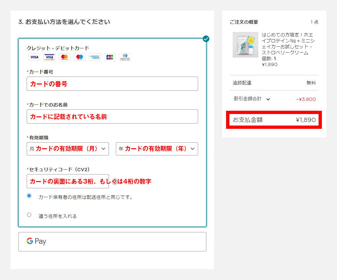Click the ご注文の概要 heading
The width and height of the screenshot is (337, 280).
244,22
